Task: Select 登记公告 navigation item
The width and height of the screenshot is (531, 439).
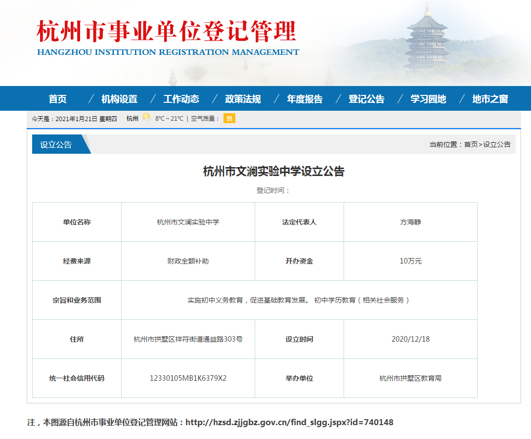Action: click(366, 99)
